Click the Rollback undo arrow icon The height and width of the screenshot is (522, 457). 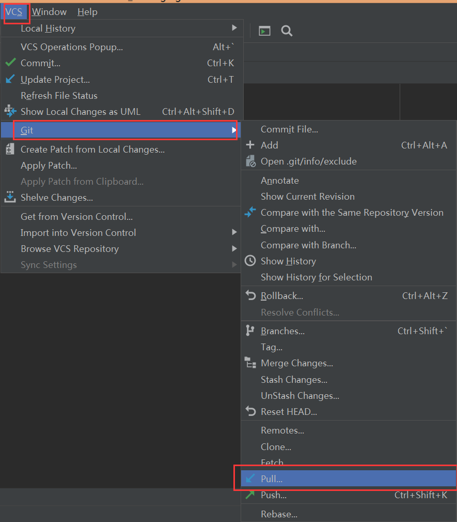(250, 295)
